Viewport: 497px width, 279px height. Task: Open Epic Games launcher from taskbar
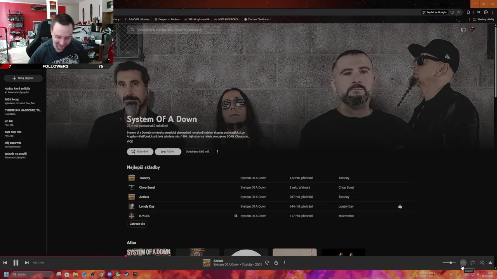click(135, 274)
